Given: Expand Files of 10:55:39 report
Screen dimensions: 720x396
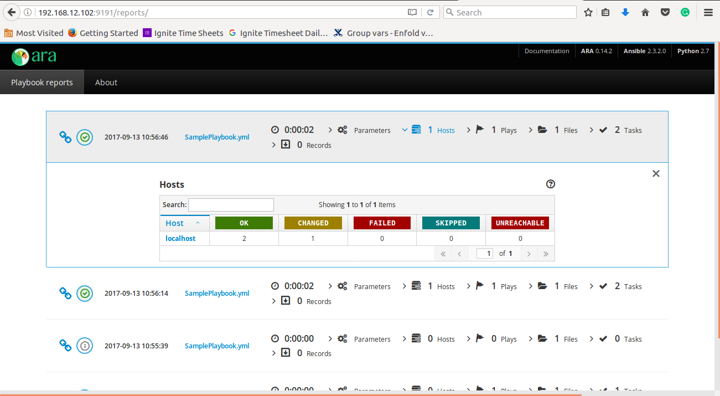Looking at the screenshot, I should (x=553, y=339).
